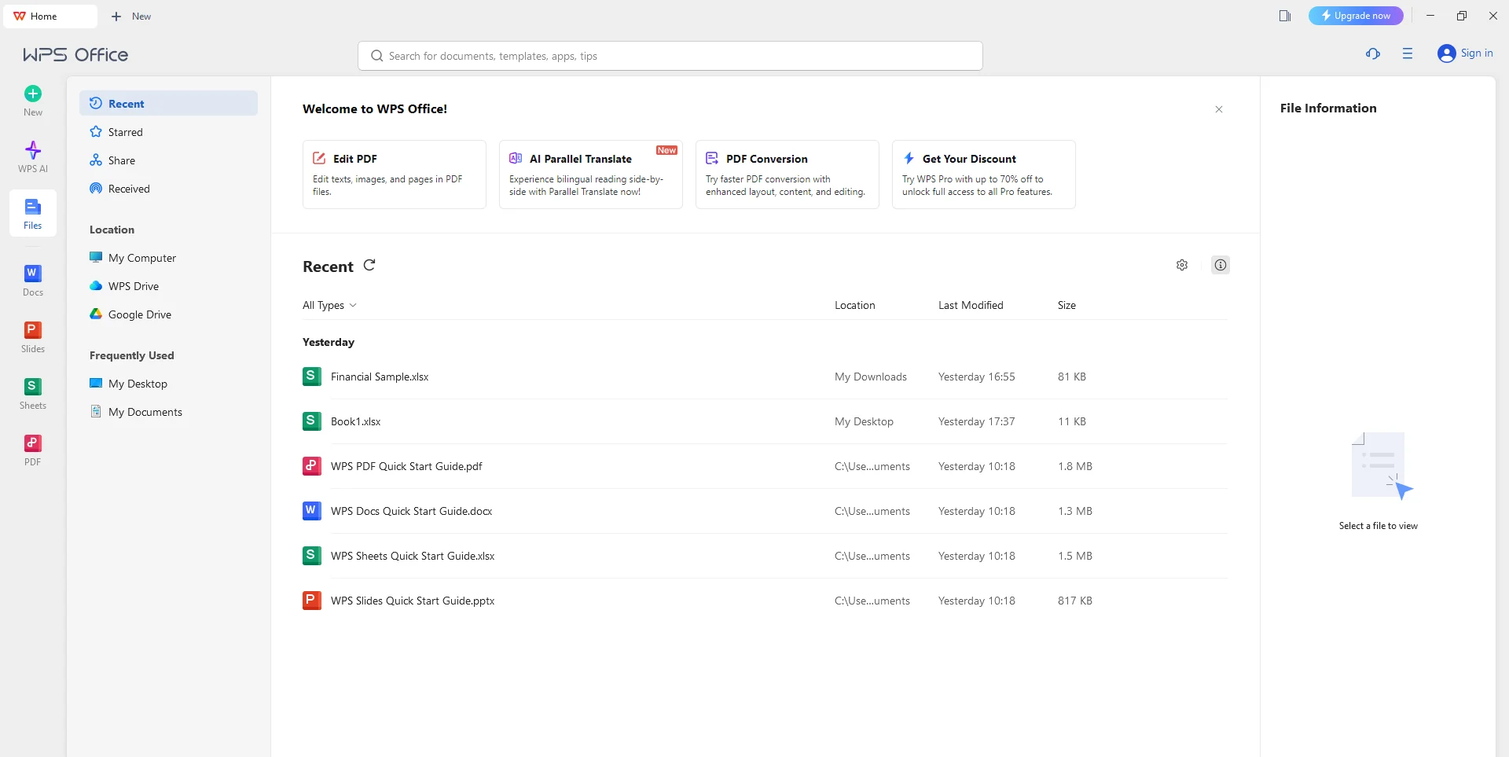Click Sign in link
The image size is (1509, 757).
point(1477,53)
